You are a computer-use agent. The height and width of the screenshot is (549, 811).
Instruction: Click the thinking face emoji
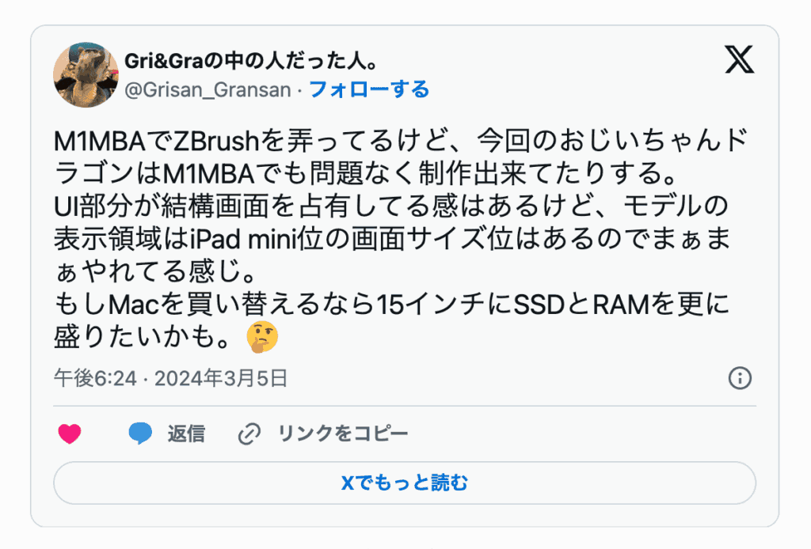[x=262, y=337]
